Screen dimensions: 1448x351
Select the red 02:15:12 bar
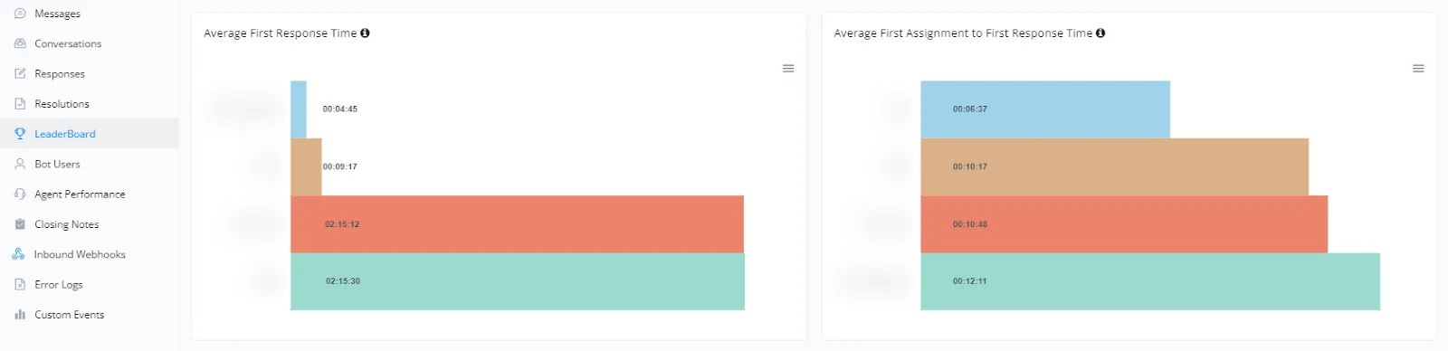pyautogui.click(x=517, y=224)
